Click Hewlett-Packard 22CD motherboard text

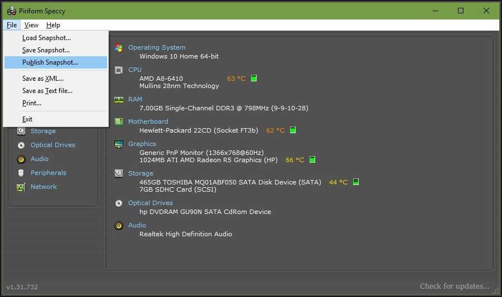coord(199,130)
